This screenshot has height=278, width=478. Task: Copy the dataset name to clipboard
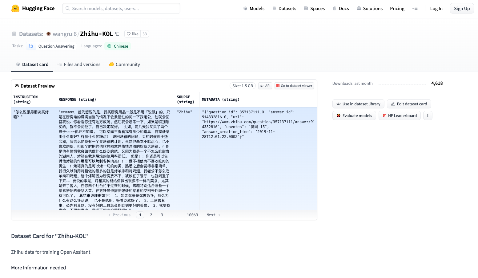click(x=117, y=34)
